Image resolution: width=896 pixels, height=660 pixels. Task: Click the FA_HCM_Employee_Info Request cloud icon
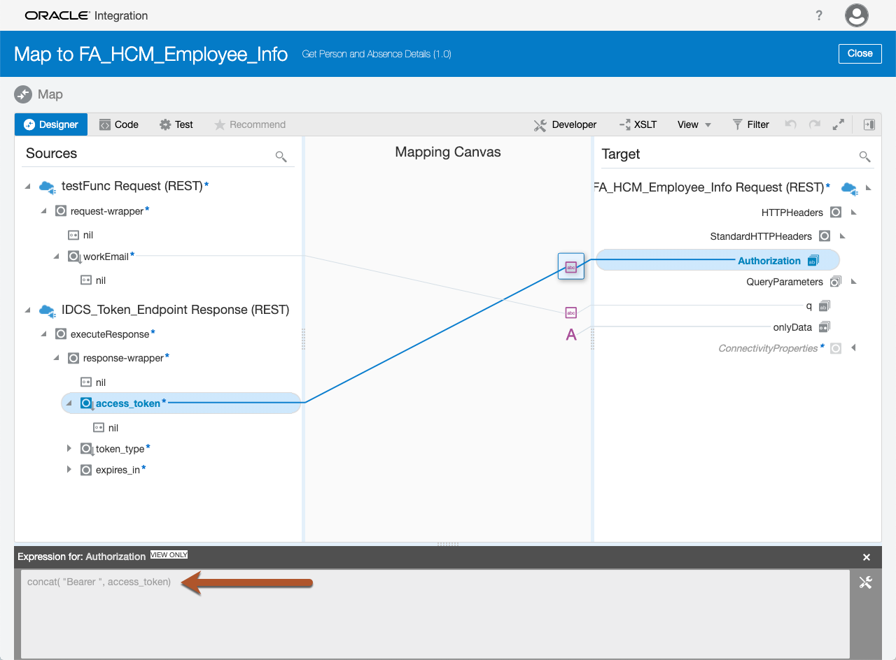tap(848, 187)
